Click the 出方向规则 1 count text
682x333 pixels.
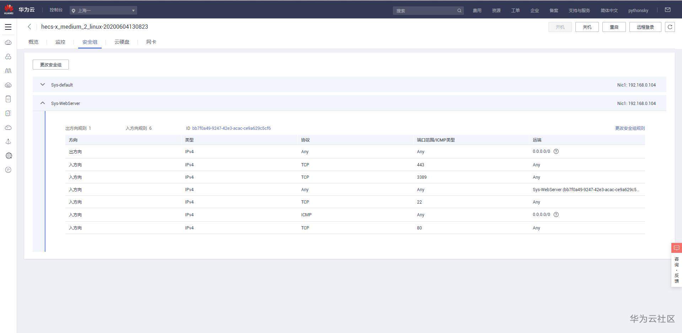coord(78,128)
